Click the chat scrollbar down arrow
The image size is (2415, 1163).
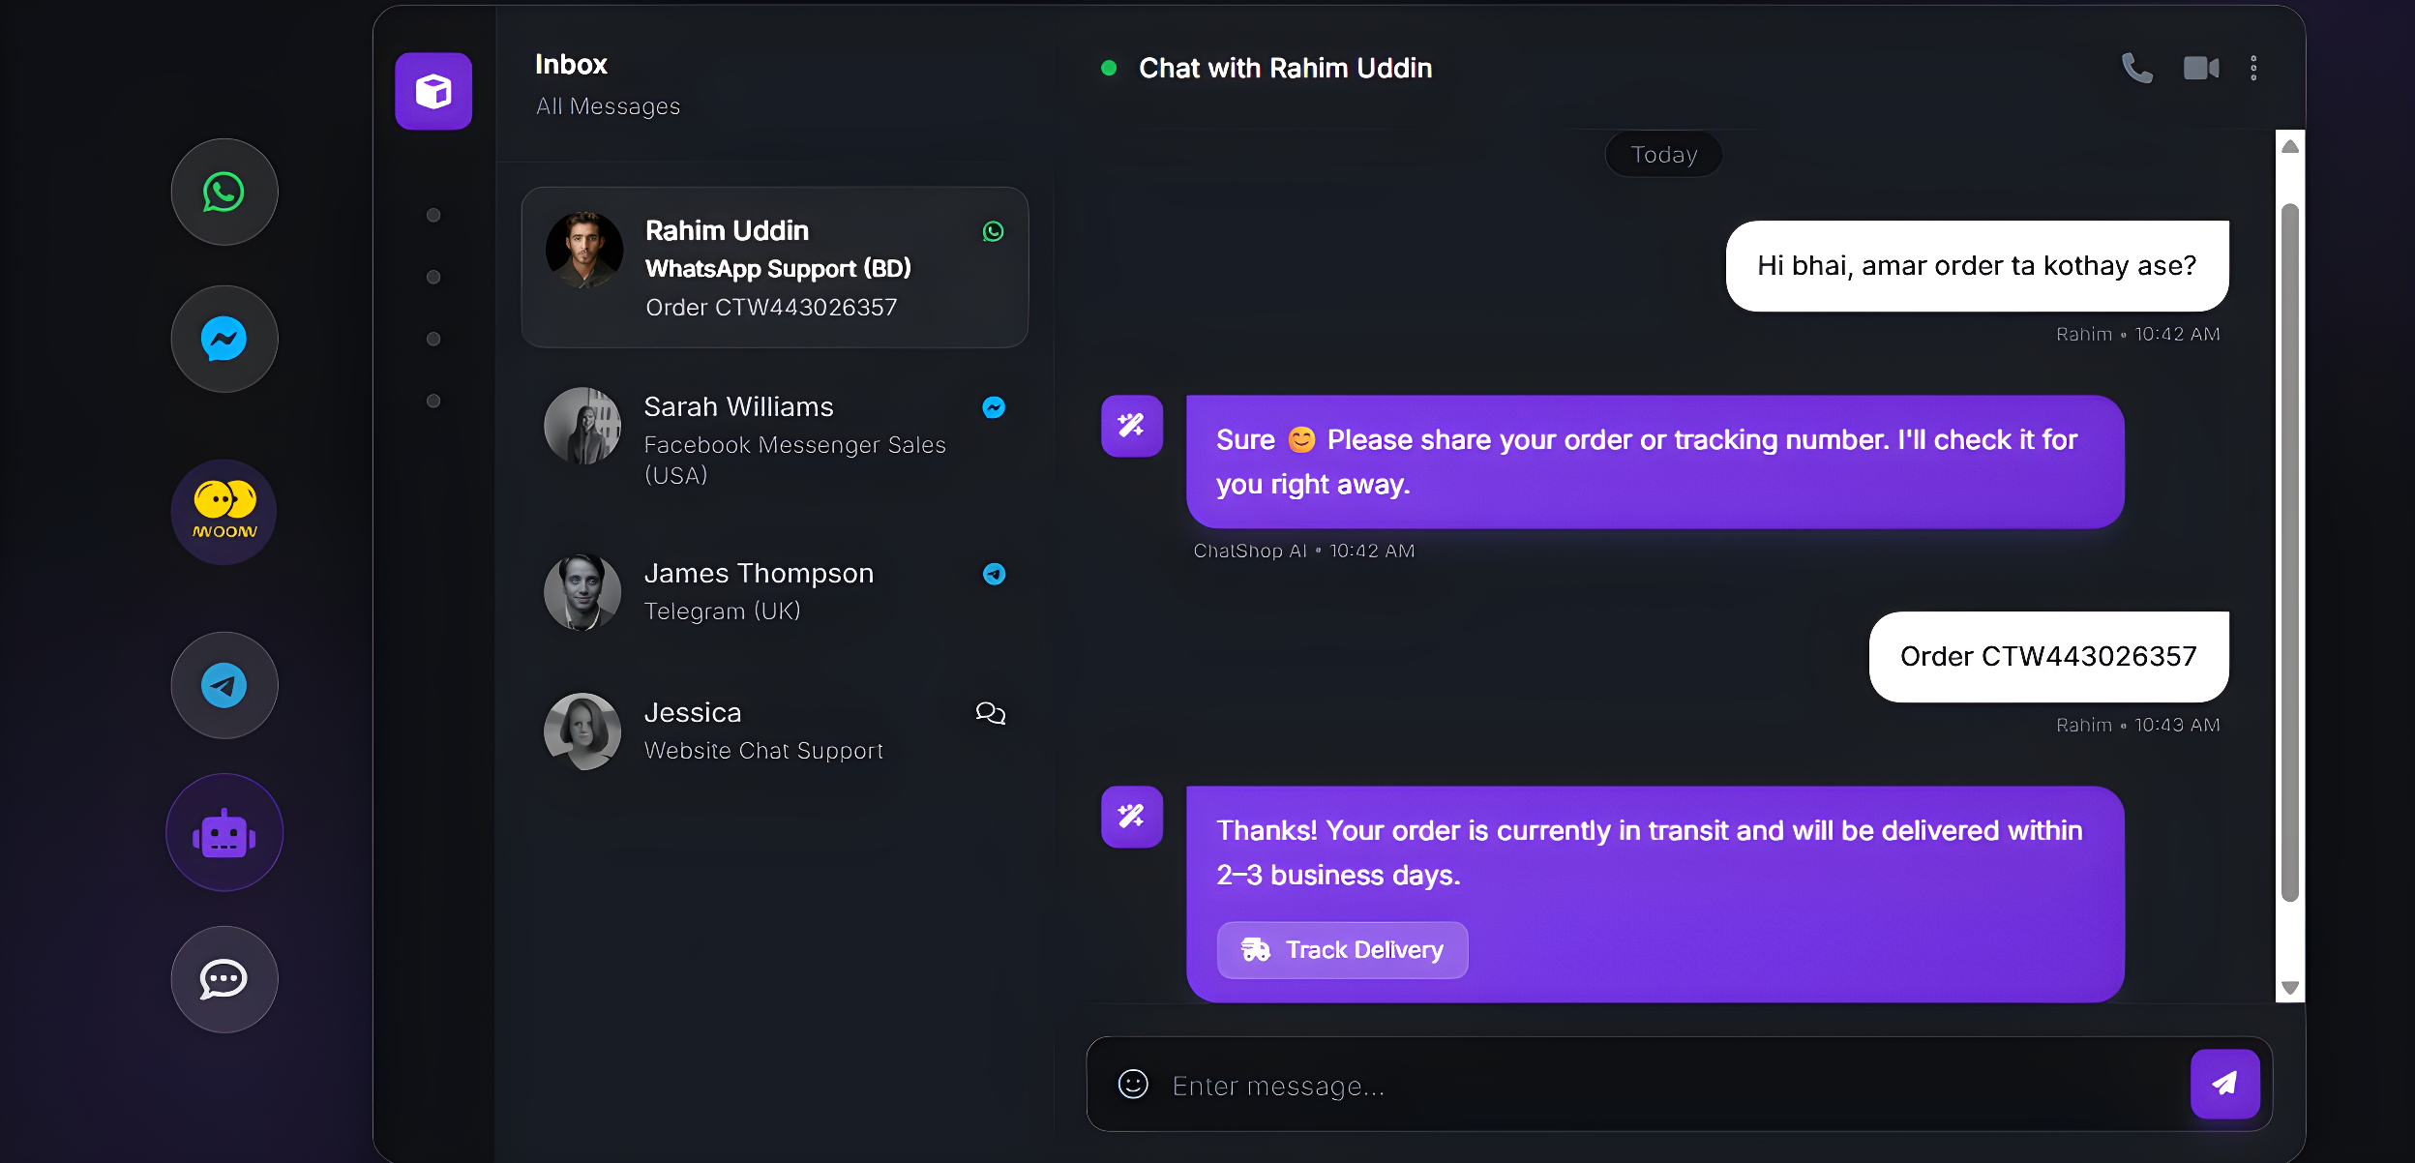(x=2289, y=988)
